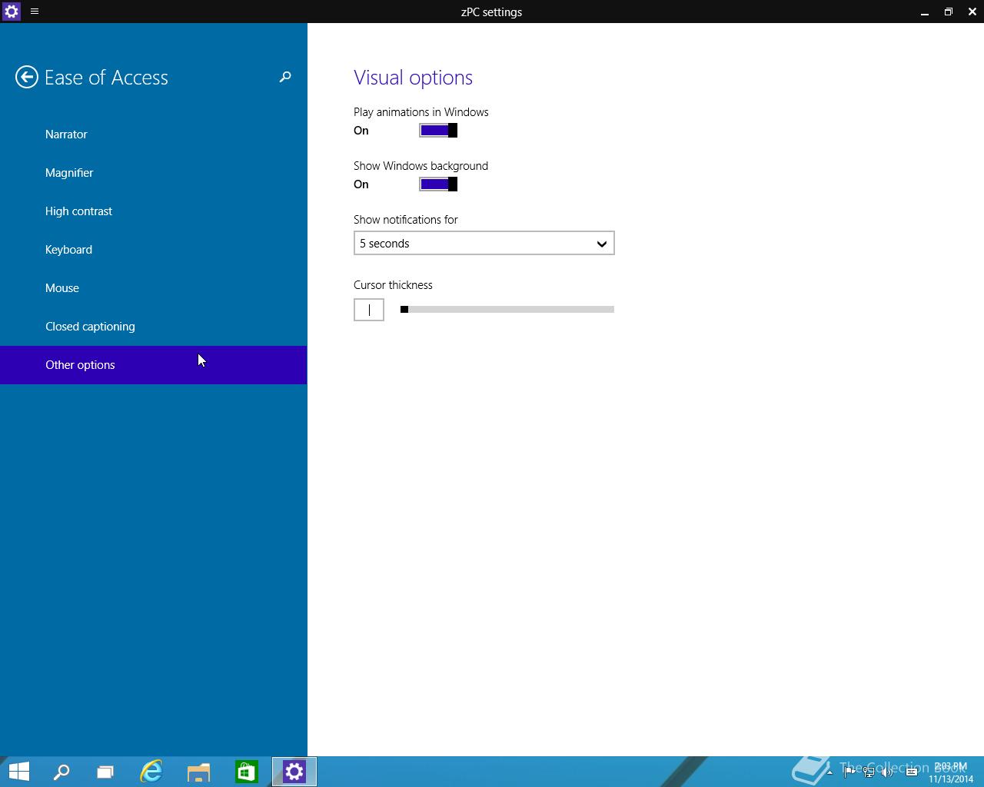Open the volume speaker tray icon
Viewport: 984px width, 787px height.
click(x=888, y=772)
